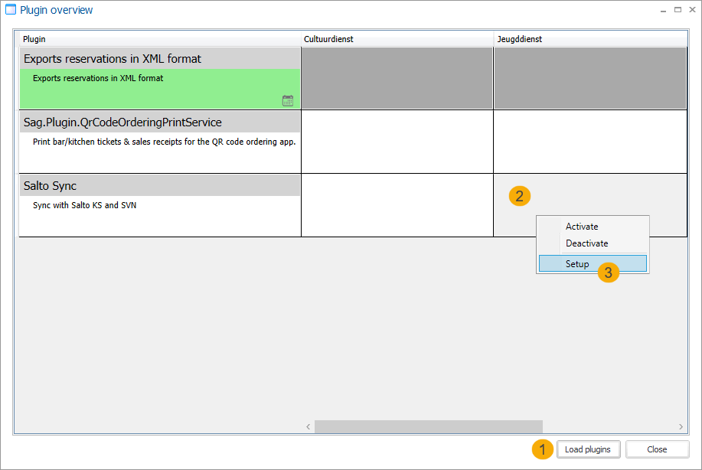The height and width of the screenshot is (470, 702).
Task: Click Cultuurdienst cell for Salto Sync
Action: point(397,205)
